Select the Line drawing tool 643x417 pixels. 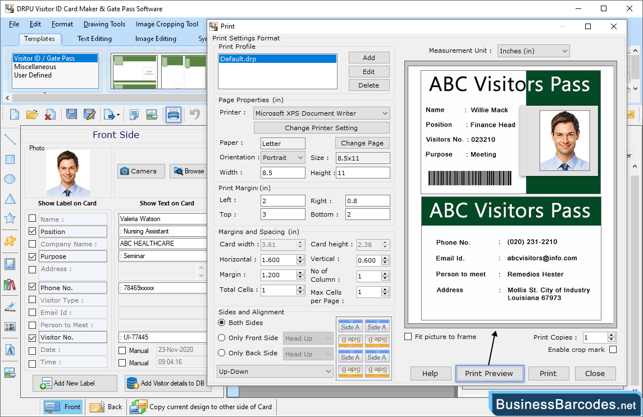(10, 139)
